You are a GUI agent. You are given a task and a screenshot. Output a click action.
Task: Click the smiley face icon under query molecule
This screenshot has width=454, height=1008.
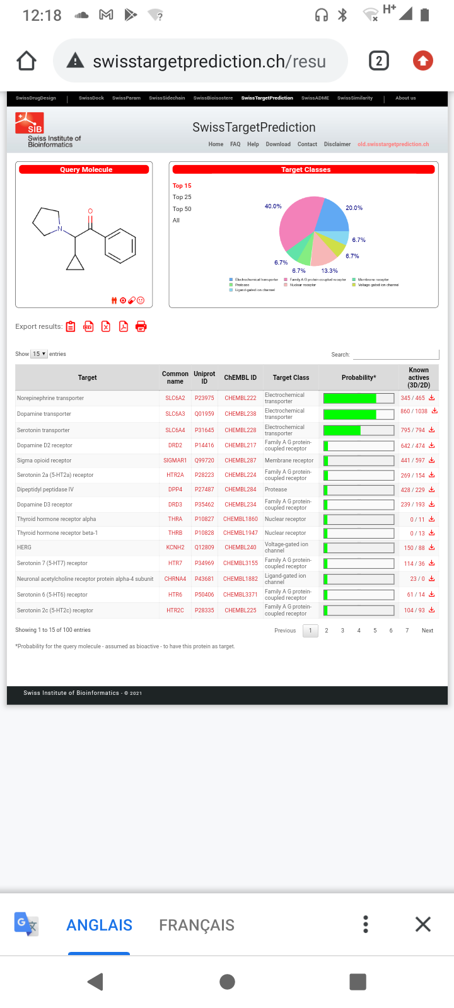(141, 301)
